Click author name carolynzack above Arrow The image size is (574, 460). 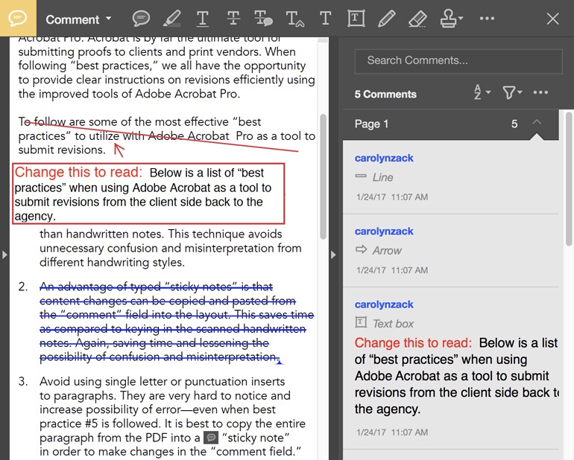[x=384, y=231]
